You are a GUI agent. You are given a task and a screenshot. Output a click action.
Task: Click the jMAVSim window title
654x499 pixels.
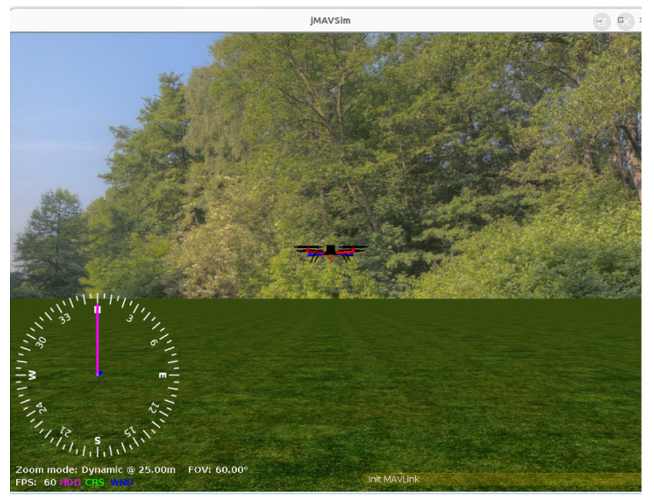pos(330,20)
